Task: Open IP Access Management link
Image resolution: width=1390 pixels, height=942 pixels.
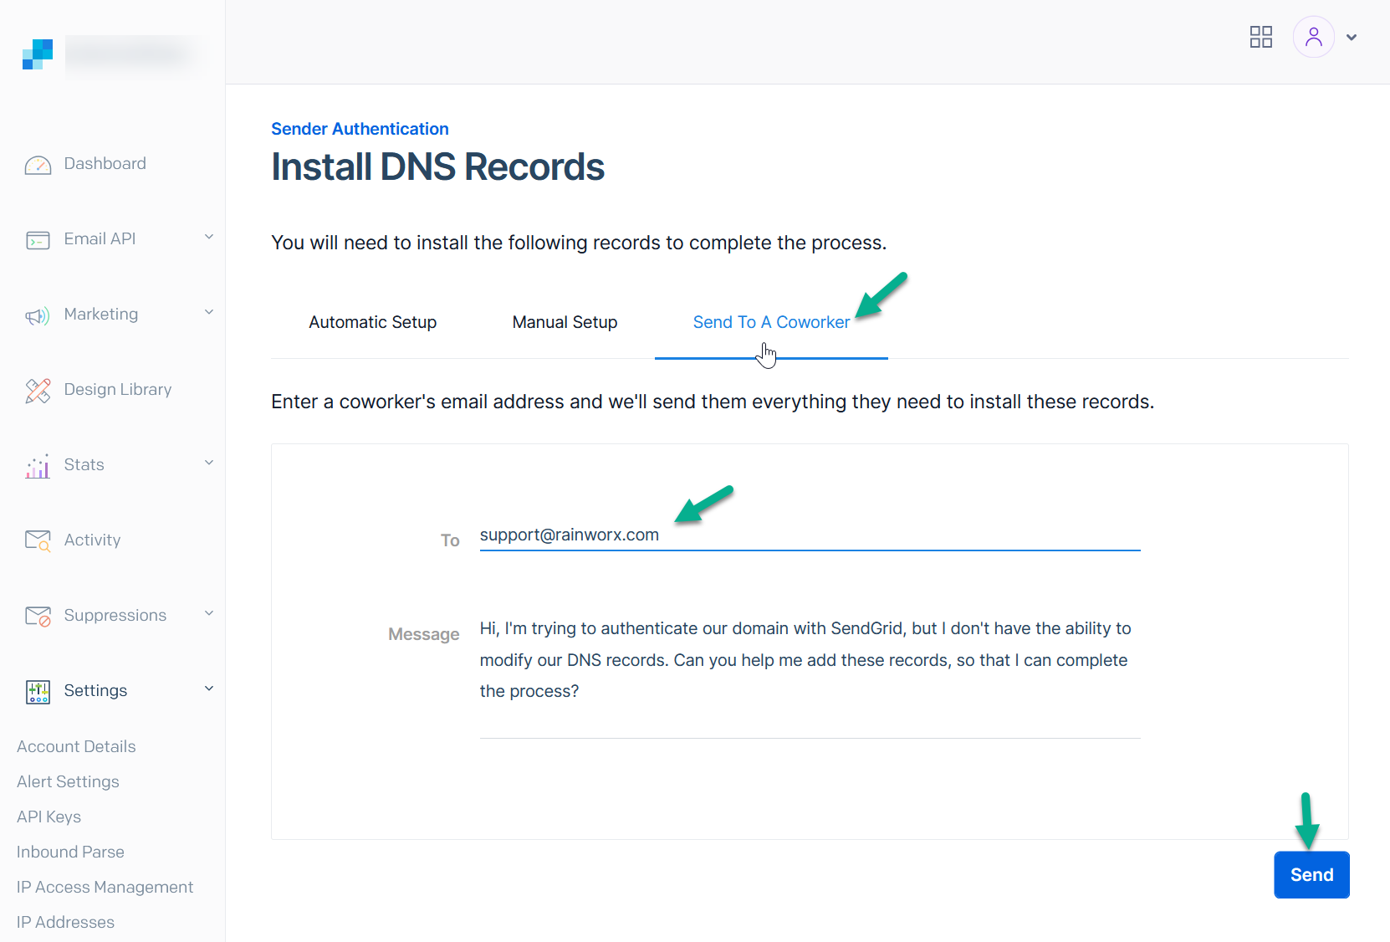Action: [x=105, y=887]
